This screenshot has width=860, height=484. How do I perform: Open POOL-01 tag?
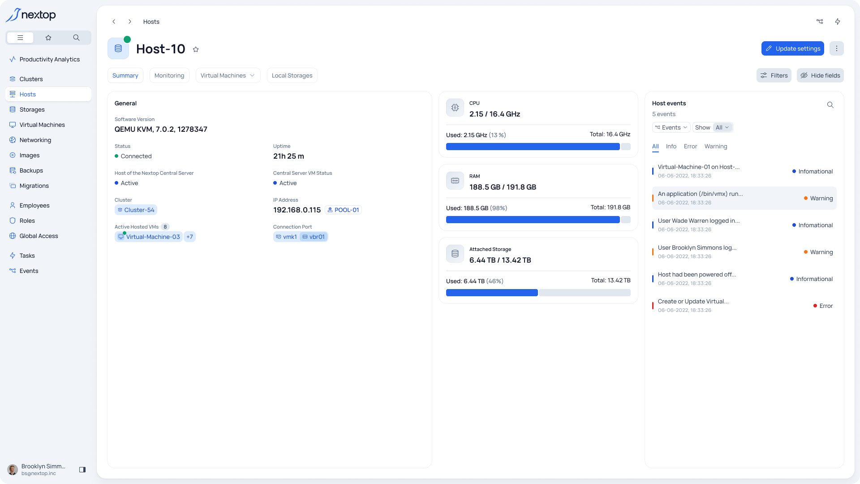(343, 210)
